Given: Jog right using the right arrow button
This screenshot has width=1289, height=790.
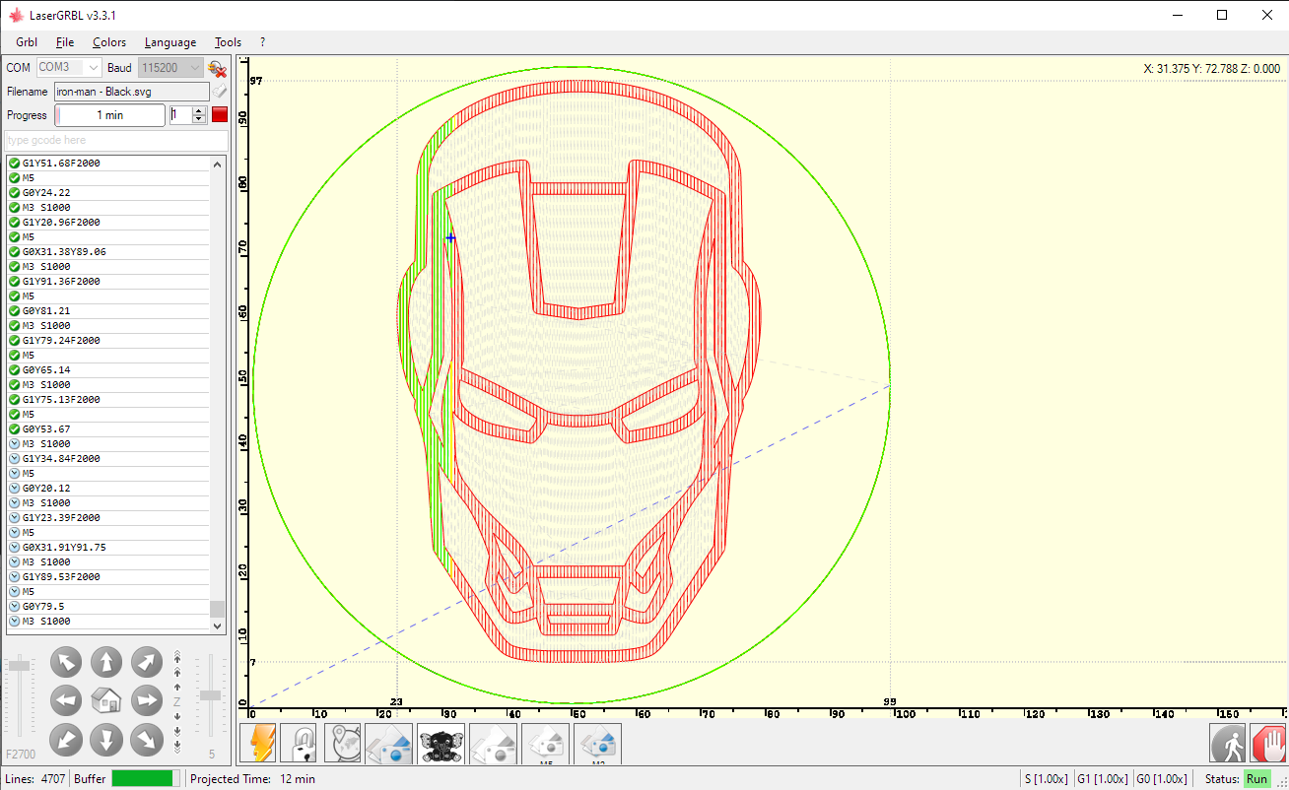Looking at the screenshot, I should pyautogui.click(x=147, y=700).
